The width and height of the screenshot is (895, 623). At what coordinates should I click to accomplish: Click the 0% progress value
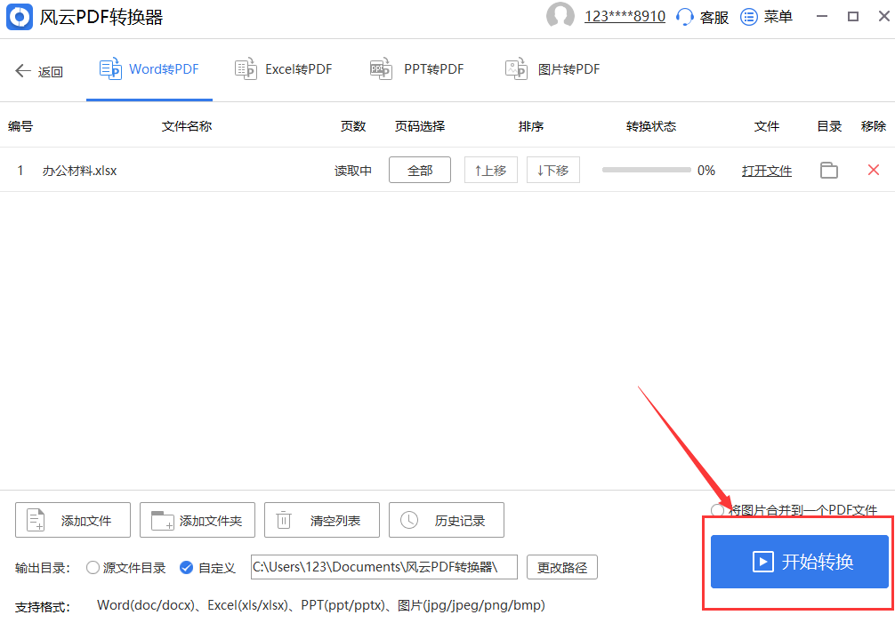coord(706,171)
